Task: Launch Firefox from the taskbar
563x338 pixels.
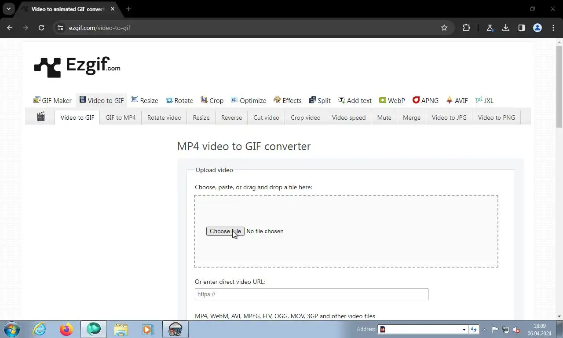Action: pos(66,329)
